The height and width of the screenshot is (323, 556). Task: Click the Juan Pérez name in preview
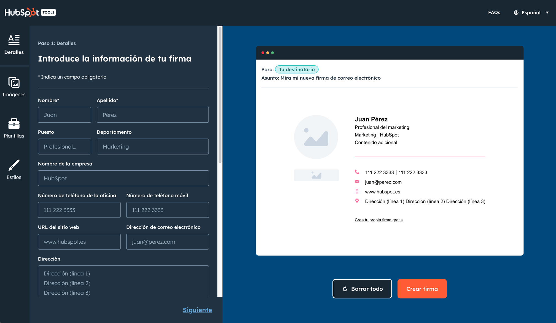point(371,119)
